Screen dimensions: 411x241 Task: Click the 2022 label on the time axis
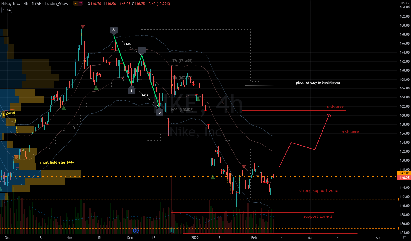point(195,238)
